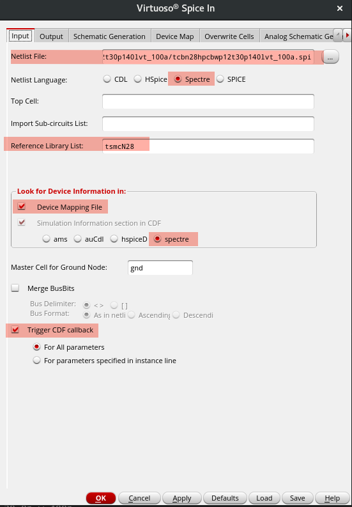
Task: Edit the Master Cell for Ground Node field
Action: [160, 268]
